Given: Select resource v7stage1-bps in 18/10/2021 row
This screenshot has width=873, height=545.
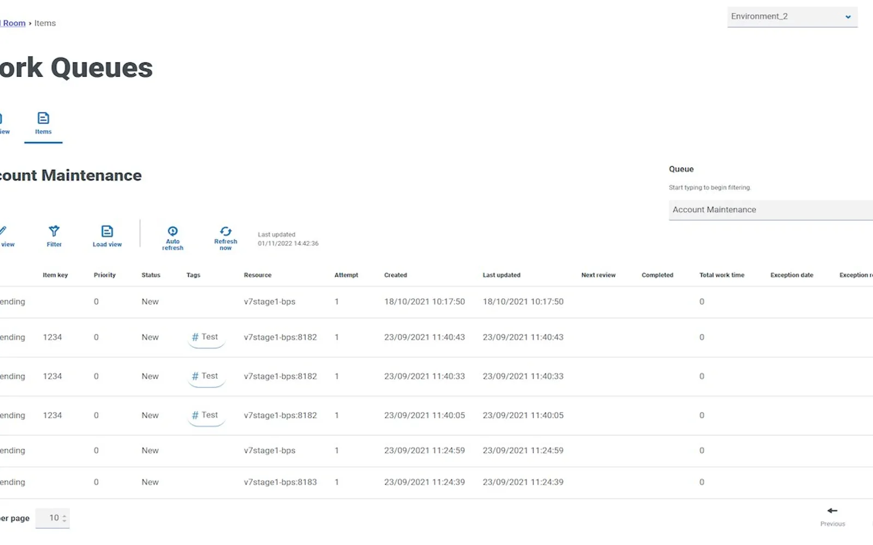Looking at the screenshot, I should (270, 302).
